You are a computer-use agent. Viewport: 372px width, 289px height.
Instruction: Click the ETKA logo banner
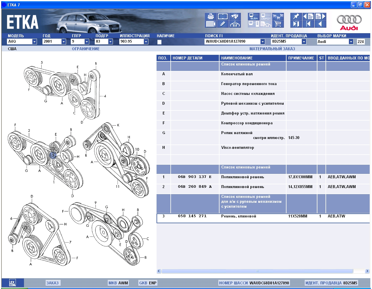(23, 22)
